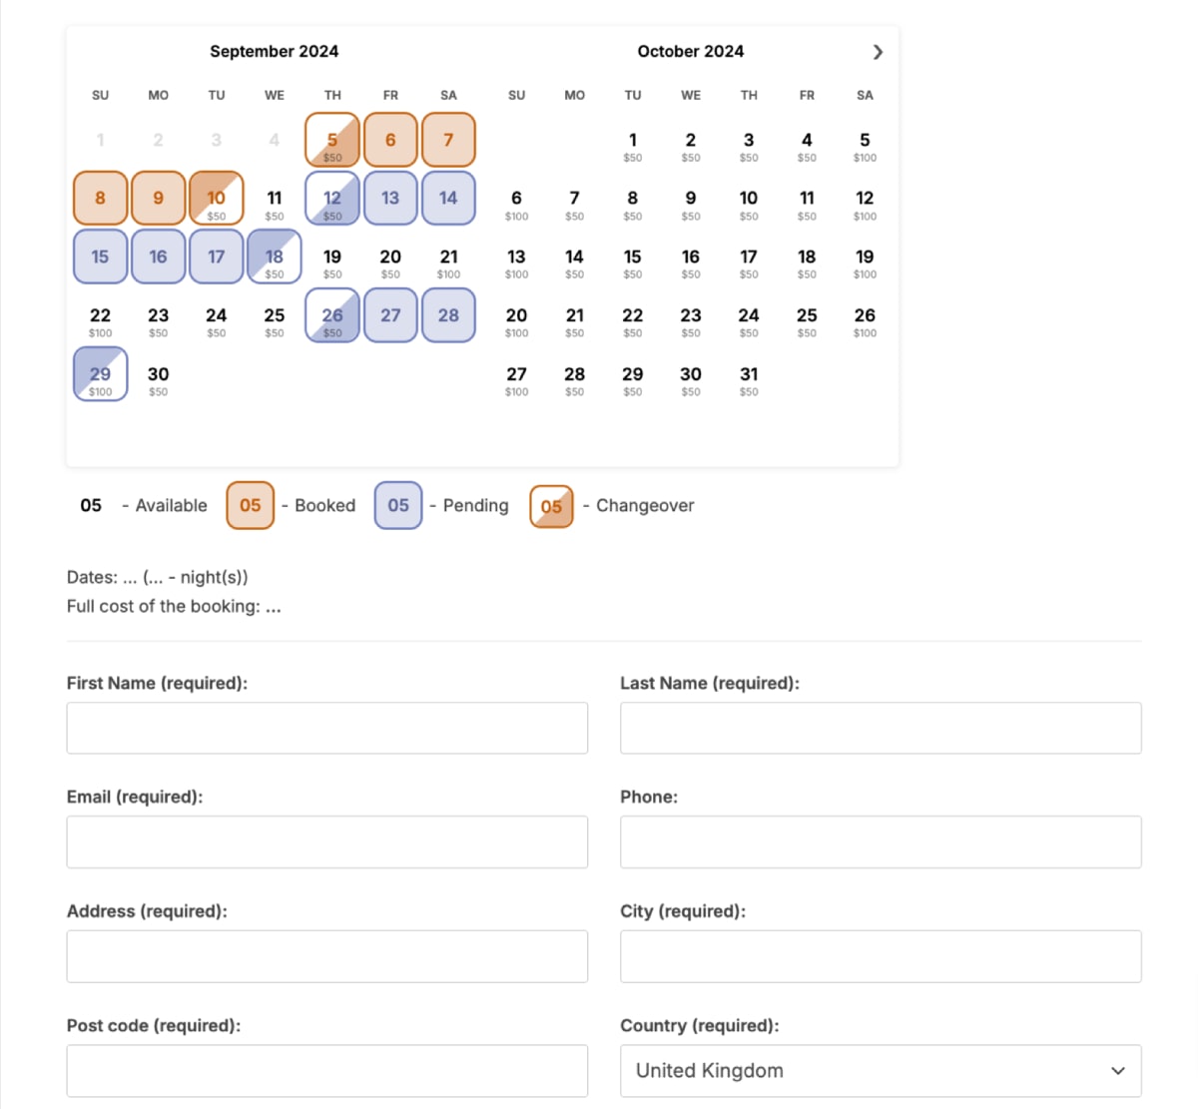This screenshot has width=1198, height=1109.
Task: Select October 20 priced at $100
Action: tap(516, 321)
